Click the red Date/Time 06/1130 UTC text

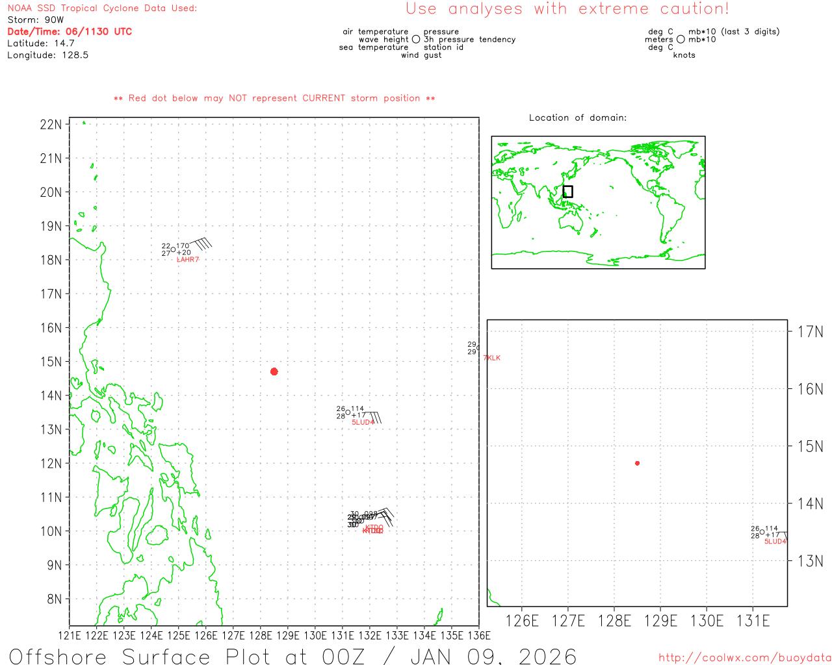click(70, 32)
